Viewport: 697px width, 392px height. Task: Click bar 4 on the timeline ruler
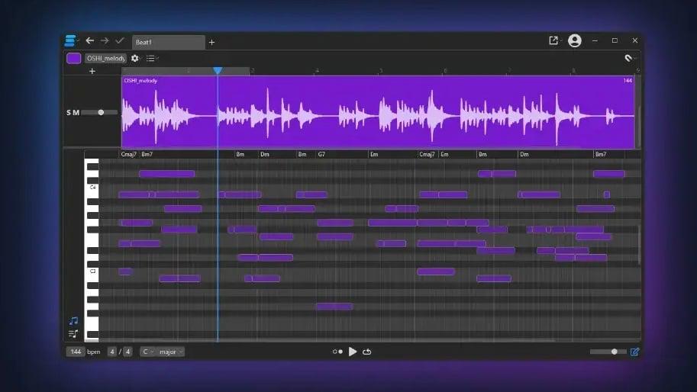(317, 71)
